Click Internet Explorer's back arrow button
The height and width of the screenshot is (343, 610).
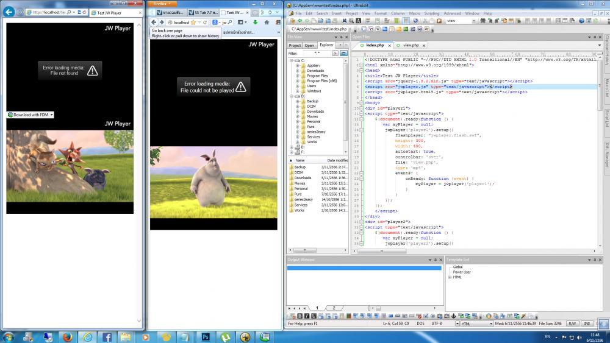[9, 12]
